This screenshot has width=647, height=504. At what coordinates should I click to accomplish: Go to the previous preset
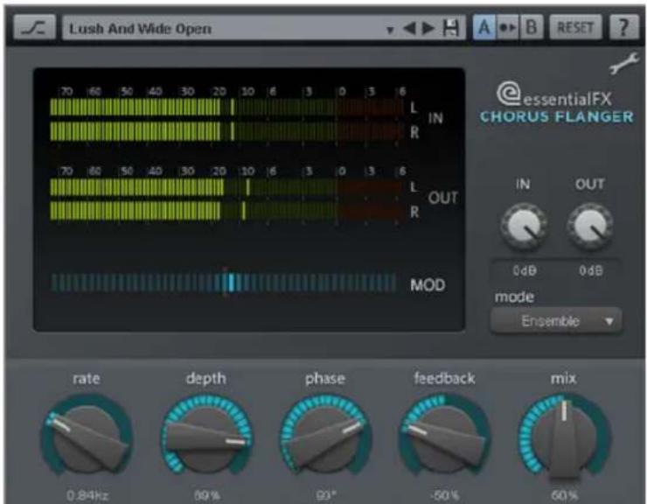pyautogui.click(x=410, y=28)
